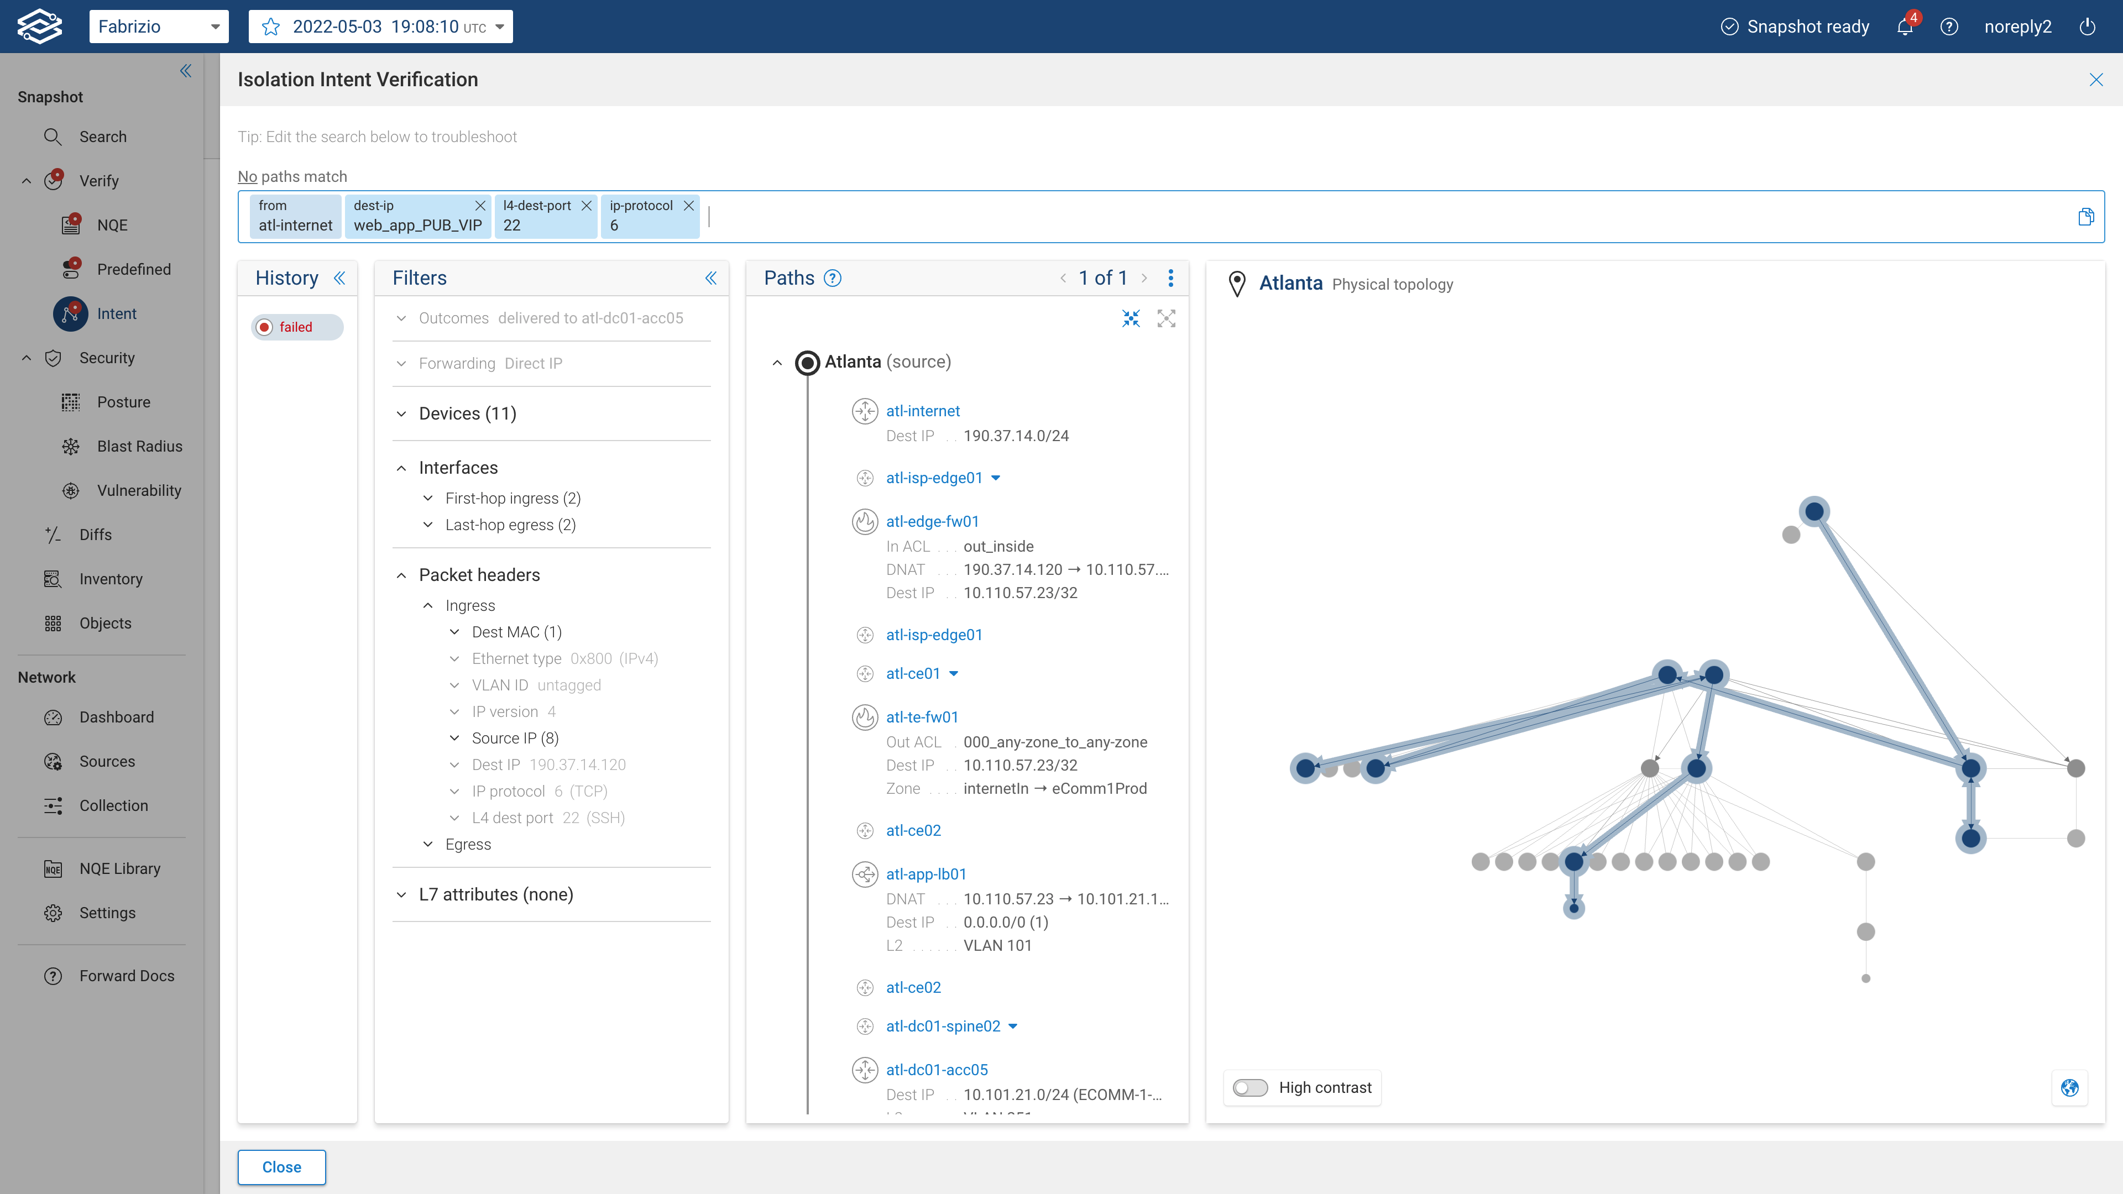
Task: Collapse all path hops icon
Action: 1131,319
